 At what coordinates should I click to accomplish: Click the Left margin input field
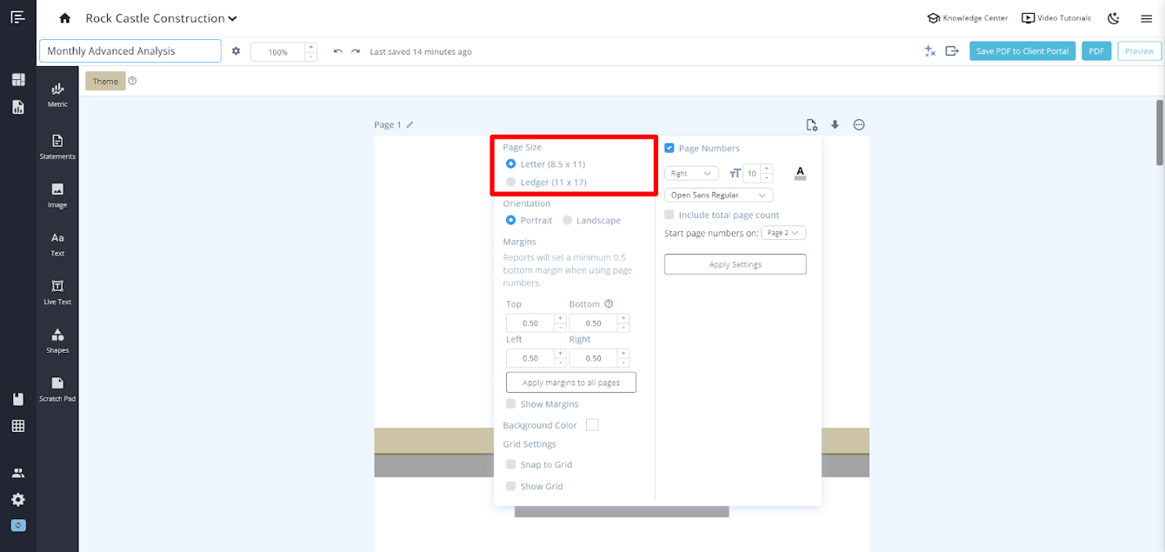tap(530, 358)
